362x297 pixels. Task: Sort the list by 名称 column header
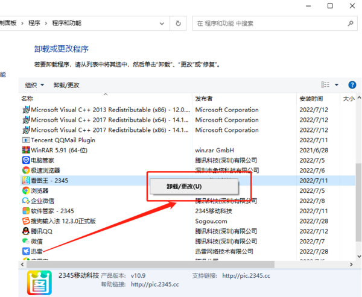28,98
